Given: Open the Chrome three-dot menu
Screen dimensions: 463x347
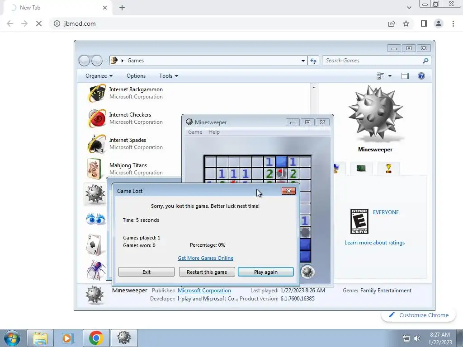Looking at the screenshot, I should click(x=453, y=23).
